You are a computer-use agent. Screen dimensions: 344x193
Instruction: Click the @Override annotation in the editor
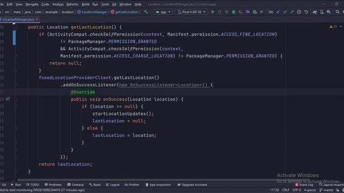[x=83, y=92]
